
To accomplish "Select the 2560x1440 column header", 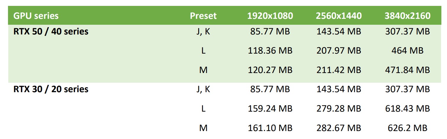I will click(x=339, y=16).
